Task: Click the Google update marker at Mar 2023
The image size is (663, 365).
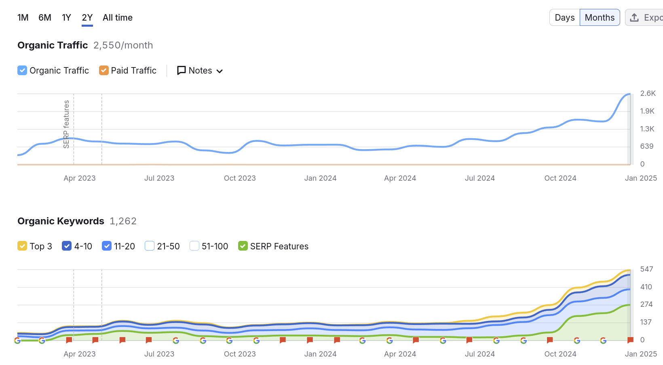Action: [42, 340]
